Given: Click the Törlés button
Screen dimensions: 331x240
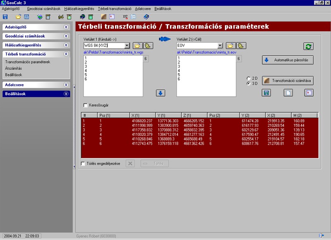Looking at the screenshot, I should [x=155, y=164].
